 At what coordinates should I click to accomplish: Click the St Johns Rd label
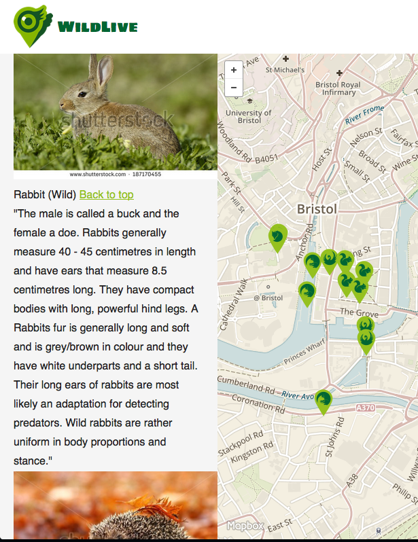335,437
